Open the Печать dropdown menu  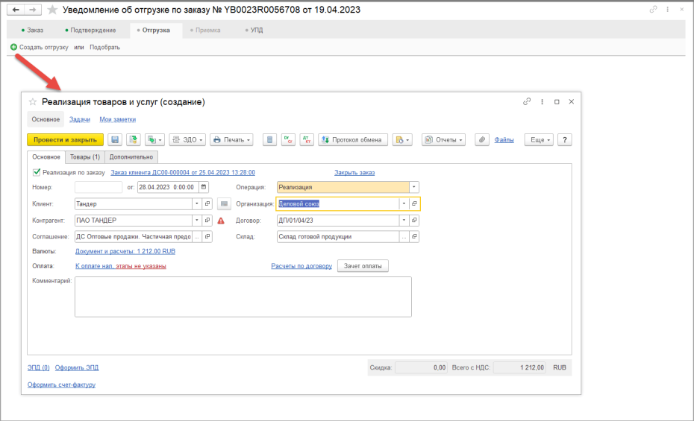[x=231, y=139]
